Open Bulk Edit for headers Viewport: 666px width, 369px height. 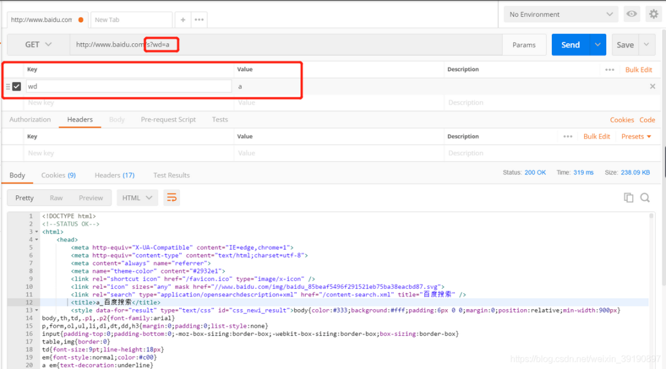[597, 137]
